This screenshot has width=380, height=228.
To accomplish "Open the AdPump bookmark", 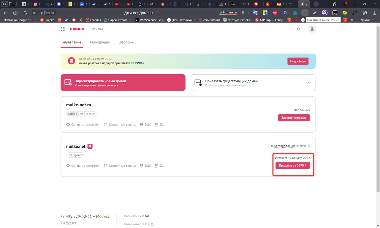I will point(270,20).
